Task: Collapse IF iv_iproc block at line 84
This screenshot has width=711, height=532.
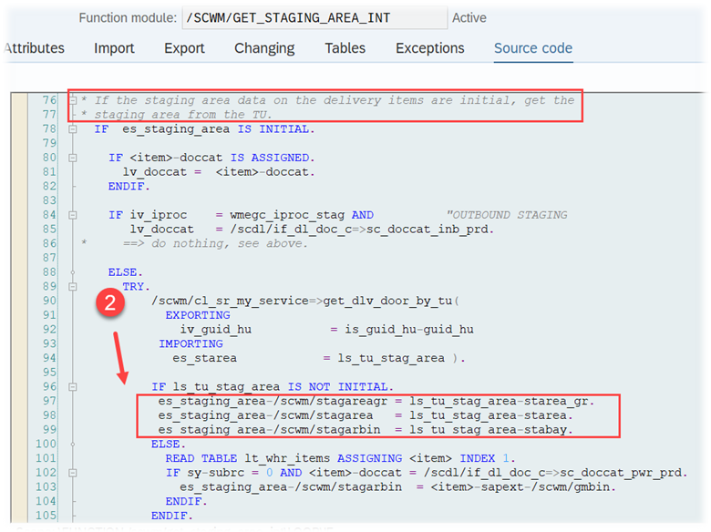Action: (73, 215)
